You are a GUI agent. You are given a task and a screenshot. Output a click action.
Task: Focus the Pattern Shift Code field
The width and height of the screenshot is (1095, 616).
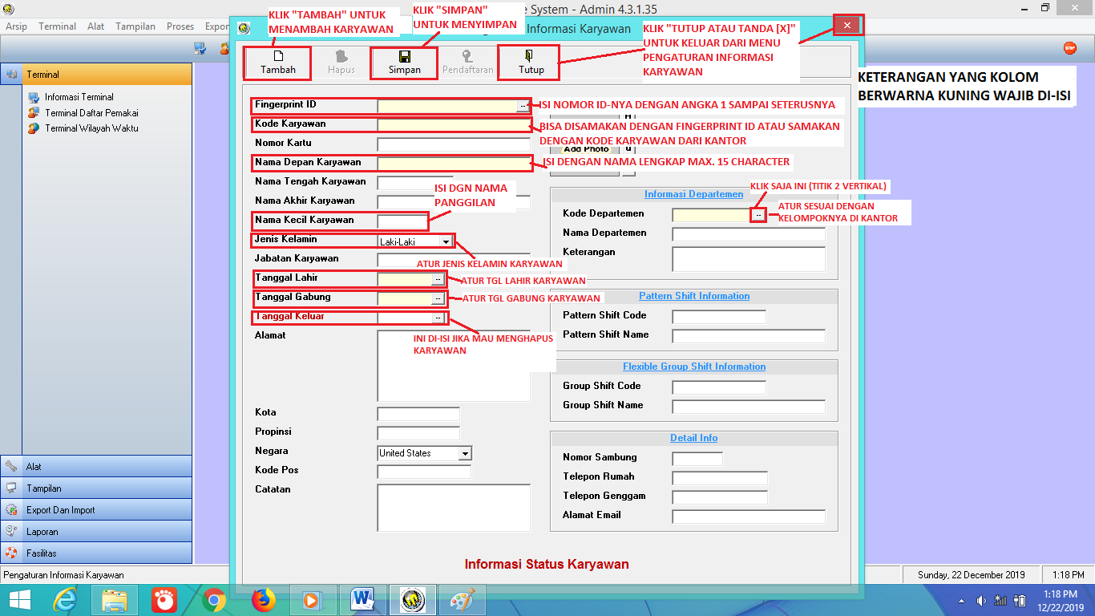click(x=719, y=317)
